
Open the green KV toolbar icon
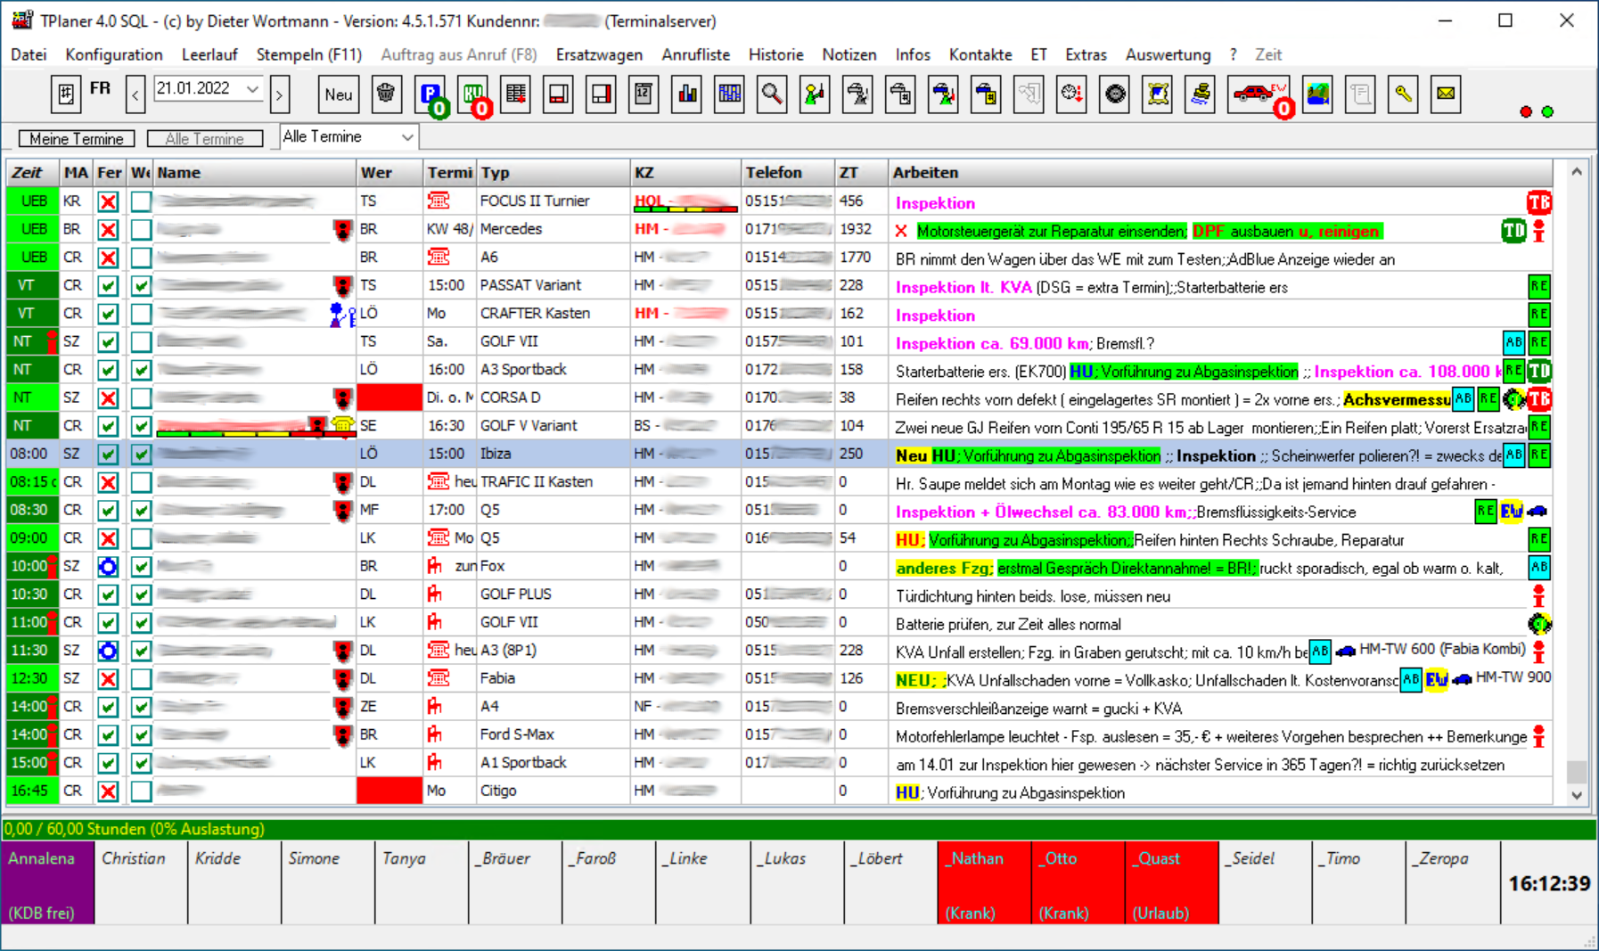click(x=473, y=94)
